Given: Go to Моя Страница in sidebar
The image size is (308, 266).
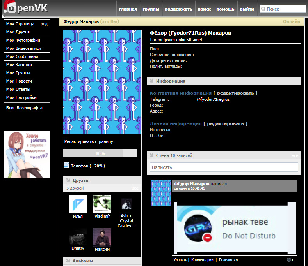Looking at the screenshot, I should point(20,24).
